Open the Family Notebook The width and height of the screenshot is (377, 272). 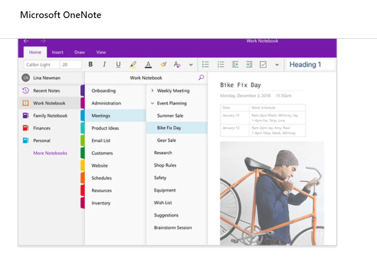click(50, 116)
